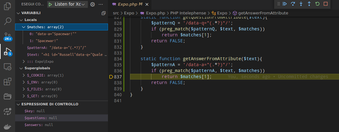Click breadcrumb Expo class
This screenshot has width=339, height=132.
pos(219,13)
